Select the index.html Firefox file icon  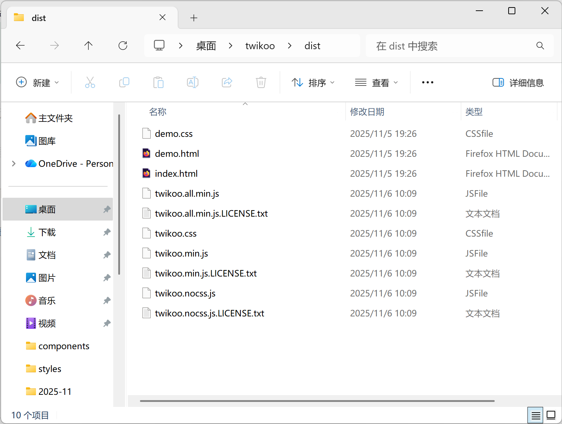point(146,173)
